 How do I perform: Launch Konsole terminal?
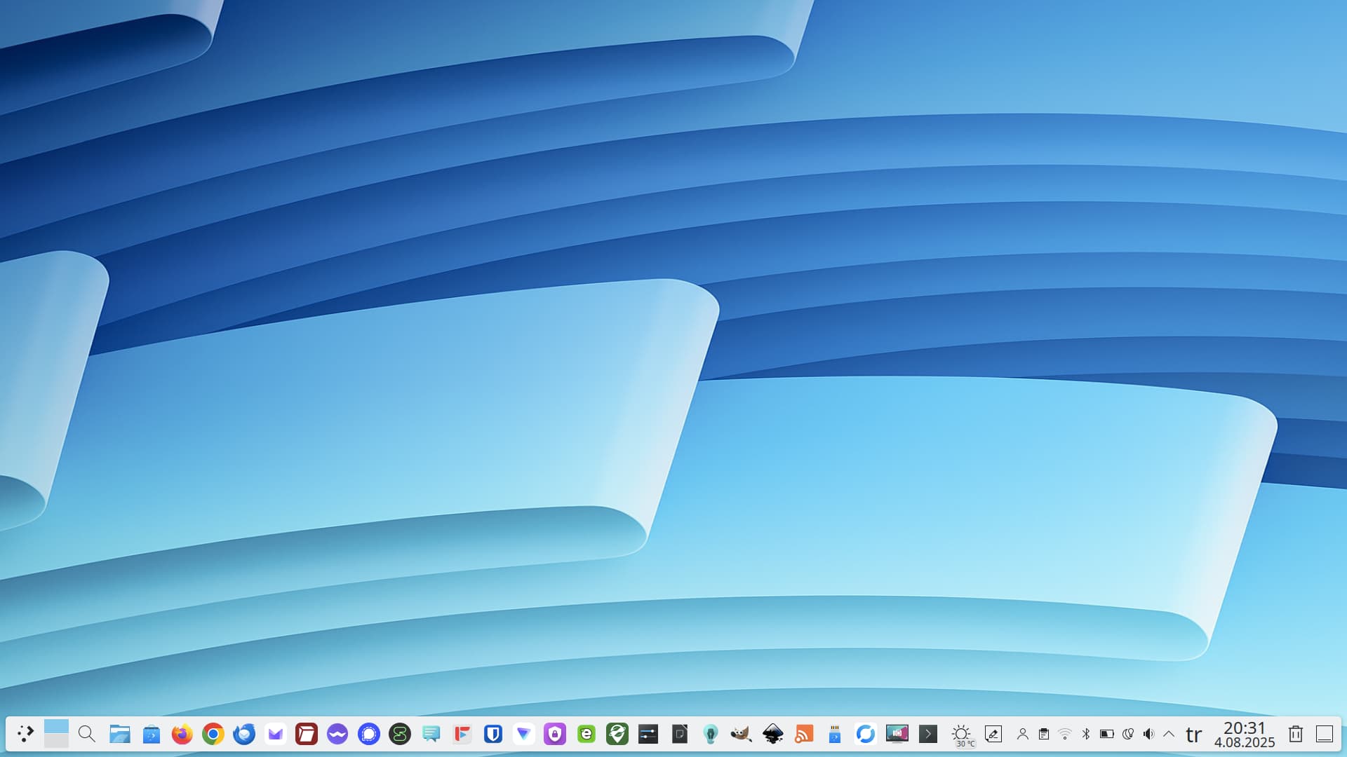tap(927, 734)
